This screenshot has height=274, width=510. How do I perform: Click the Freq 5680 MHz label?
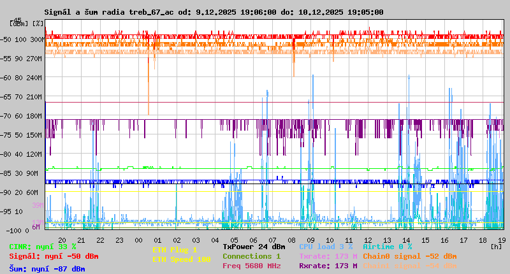pyautogui.click(x=251, y=266)
